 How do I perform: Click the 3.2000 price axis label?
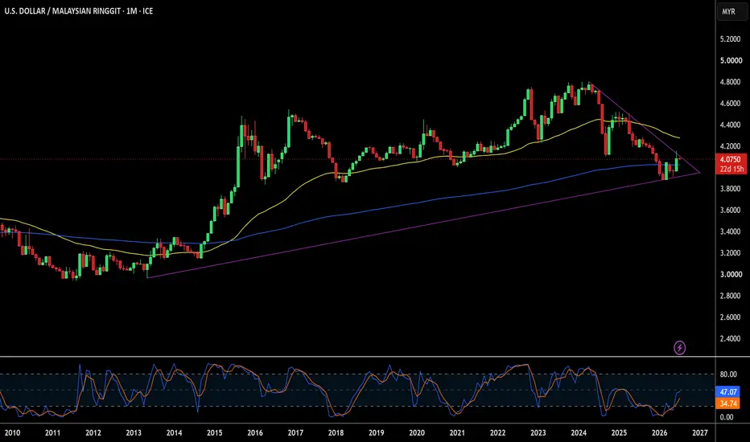(731, 253)
